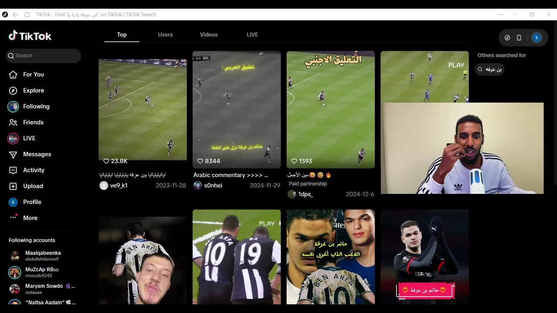Image resolution: width=557 pixels, height=313 pixels.
Task: Open the ve9_k1 username link
Action: click(x=119, y=186)
